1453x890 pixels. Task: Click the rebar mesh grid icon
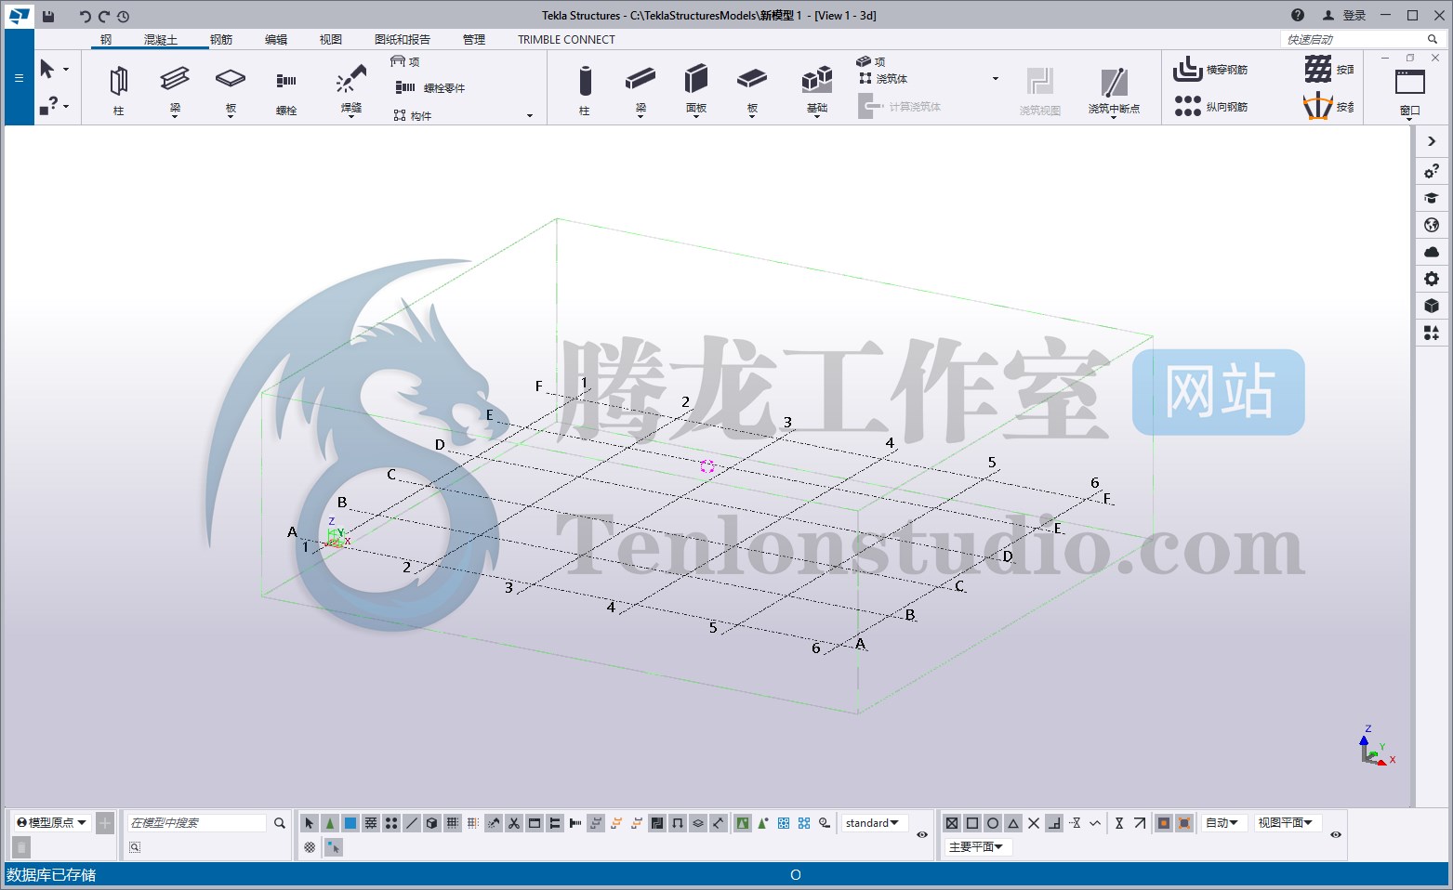(1318, 70)
